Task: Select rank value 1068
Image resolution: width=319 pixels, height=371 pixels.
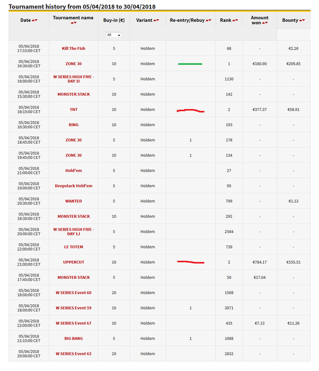Action: click(x=229, y=338)
